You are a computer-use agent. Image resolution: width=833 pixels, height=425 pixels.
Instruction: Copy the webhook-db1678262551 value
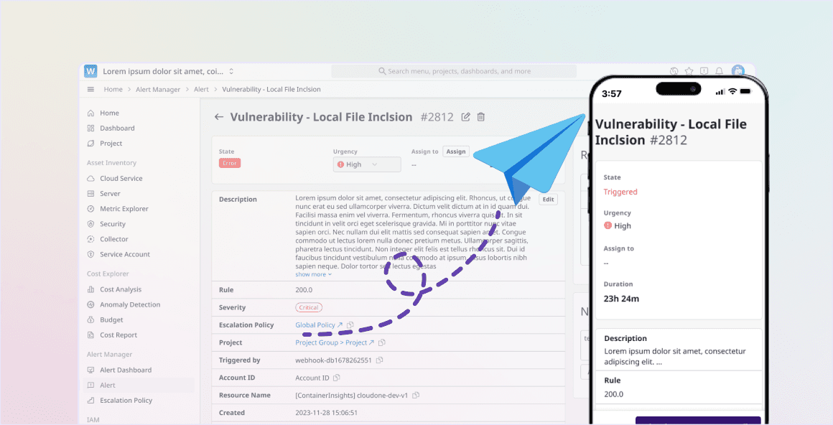(x=379, y=360)
